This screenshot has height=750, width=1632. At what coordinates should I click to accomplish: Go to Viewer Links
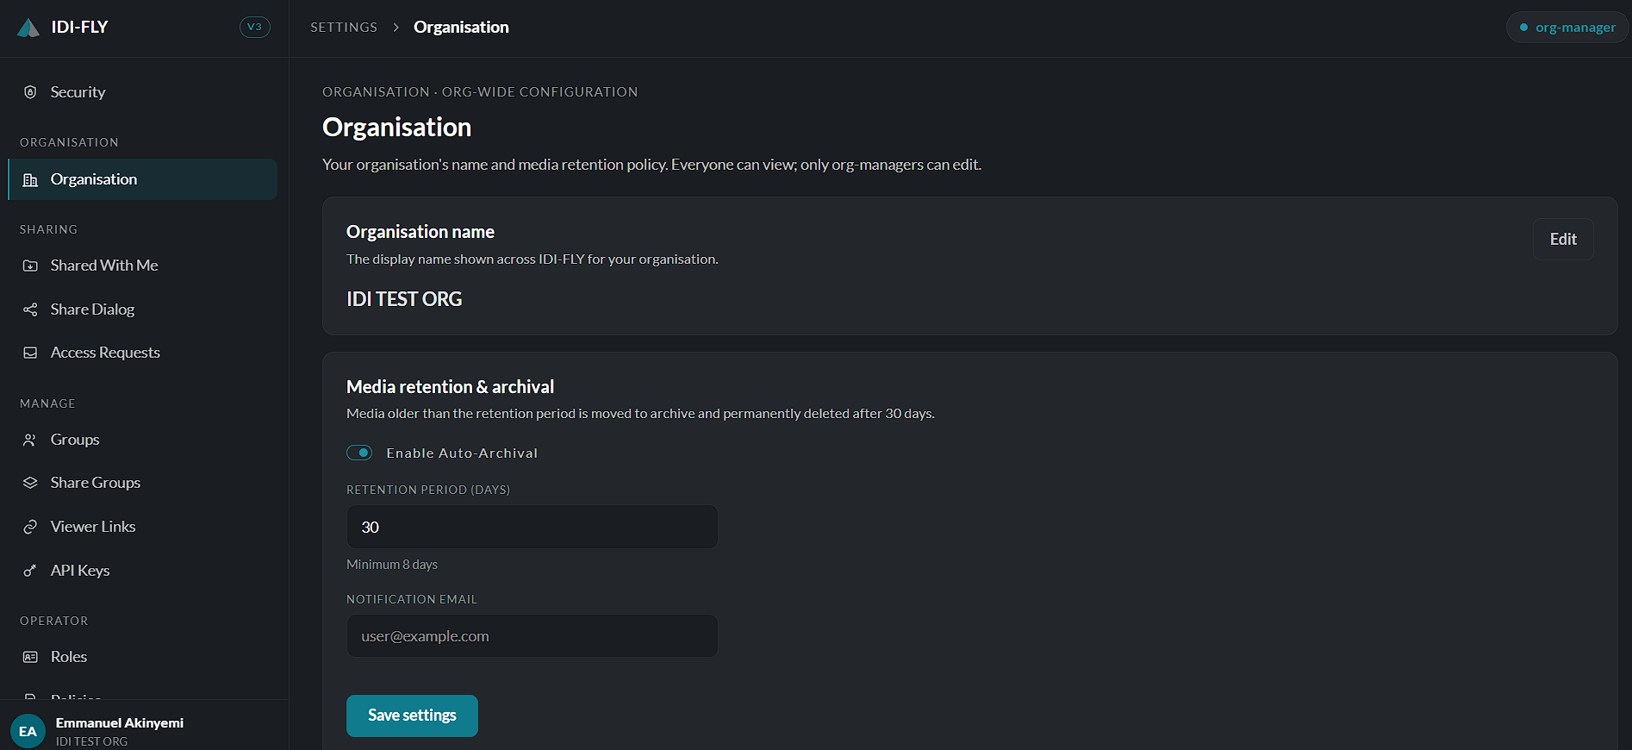click(x=142, y=527)
